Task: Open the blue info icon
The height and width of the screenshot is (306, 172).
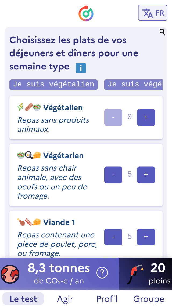Action: 81,68
